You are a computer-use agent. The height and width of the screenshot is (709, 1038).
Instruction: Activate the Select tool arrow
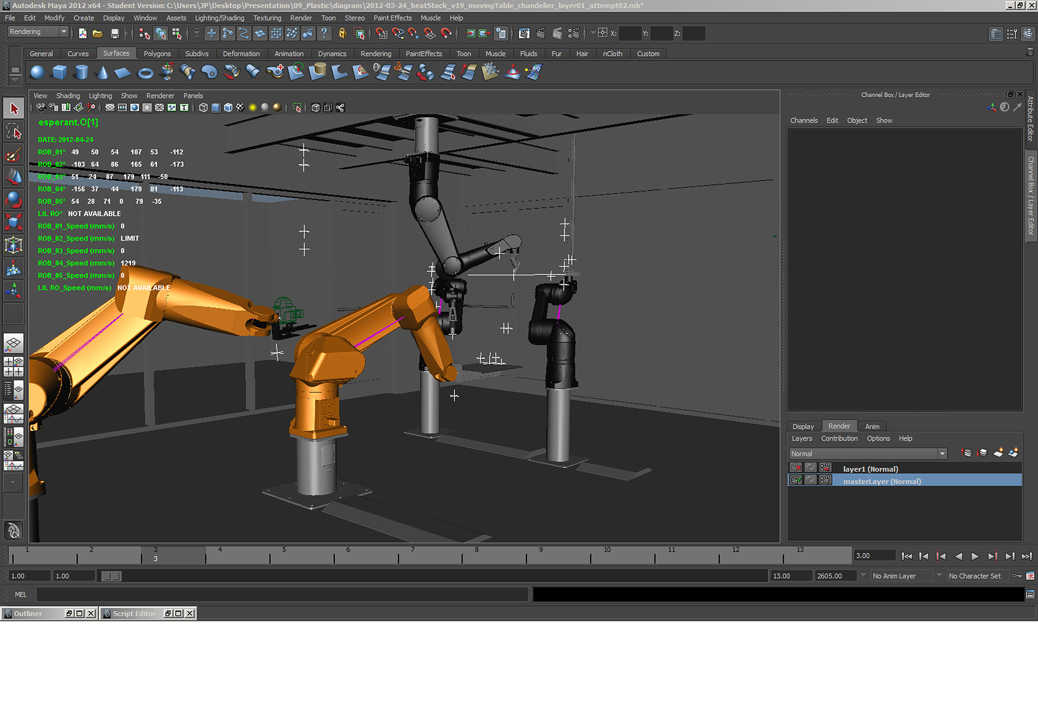pos(14,108)
